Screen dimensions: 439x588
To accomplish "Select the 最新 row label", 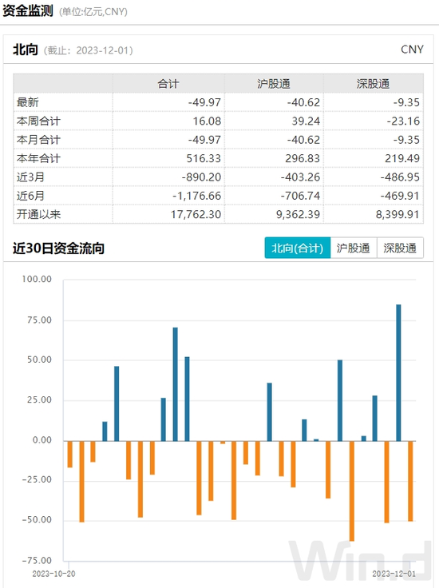I will 28,102.
